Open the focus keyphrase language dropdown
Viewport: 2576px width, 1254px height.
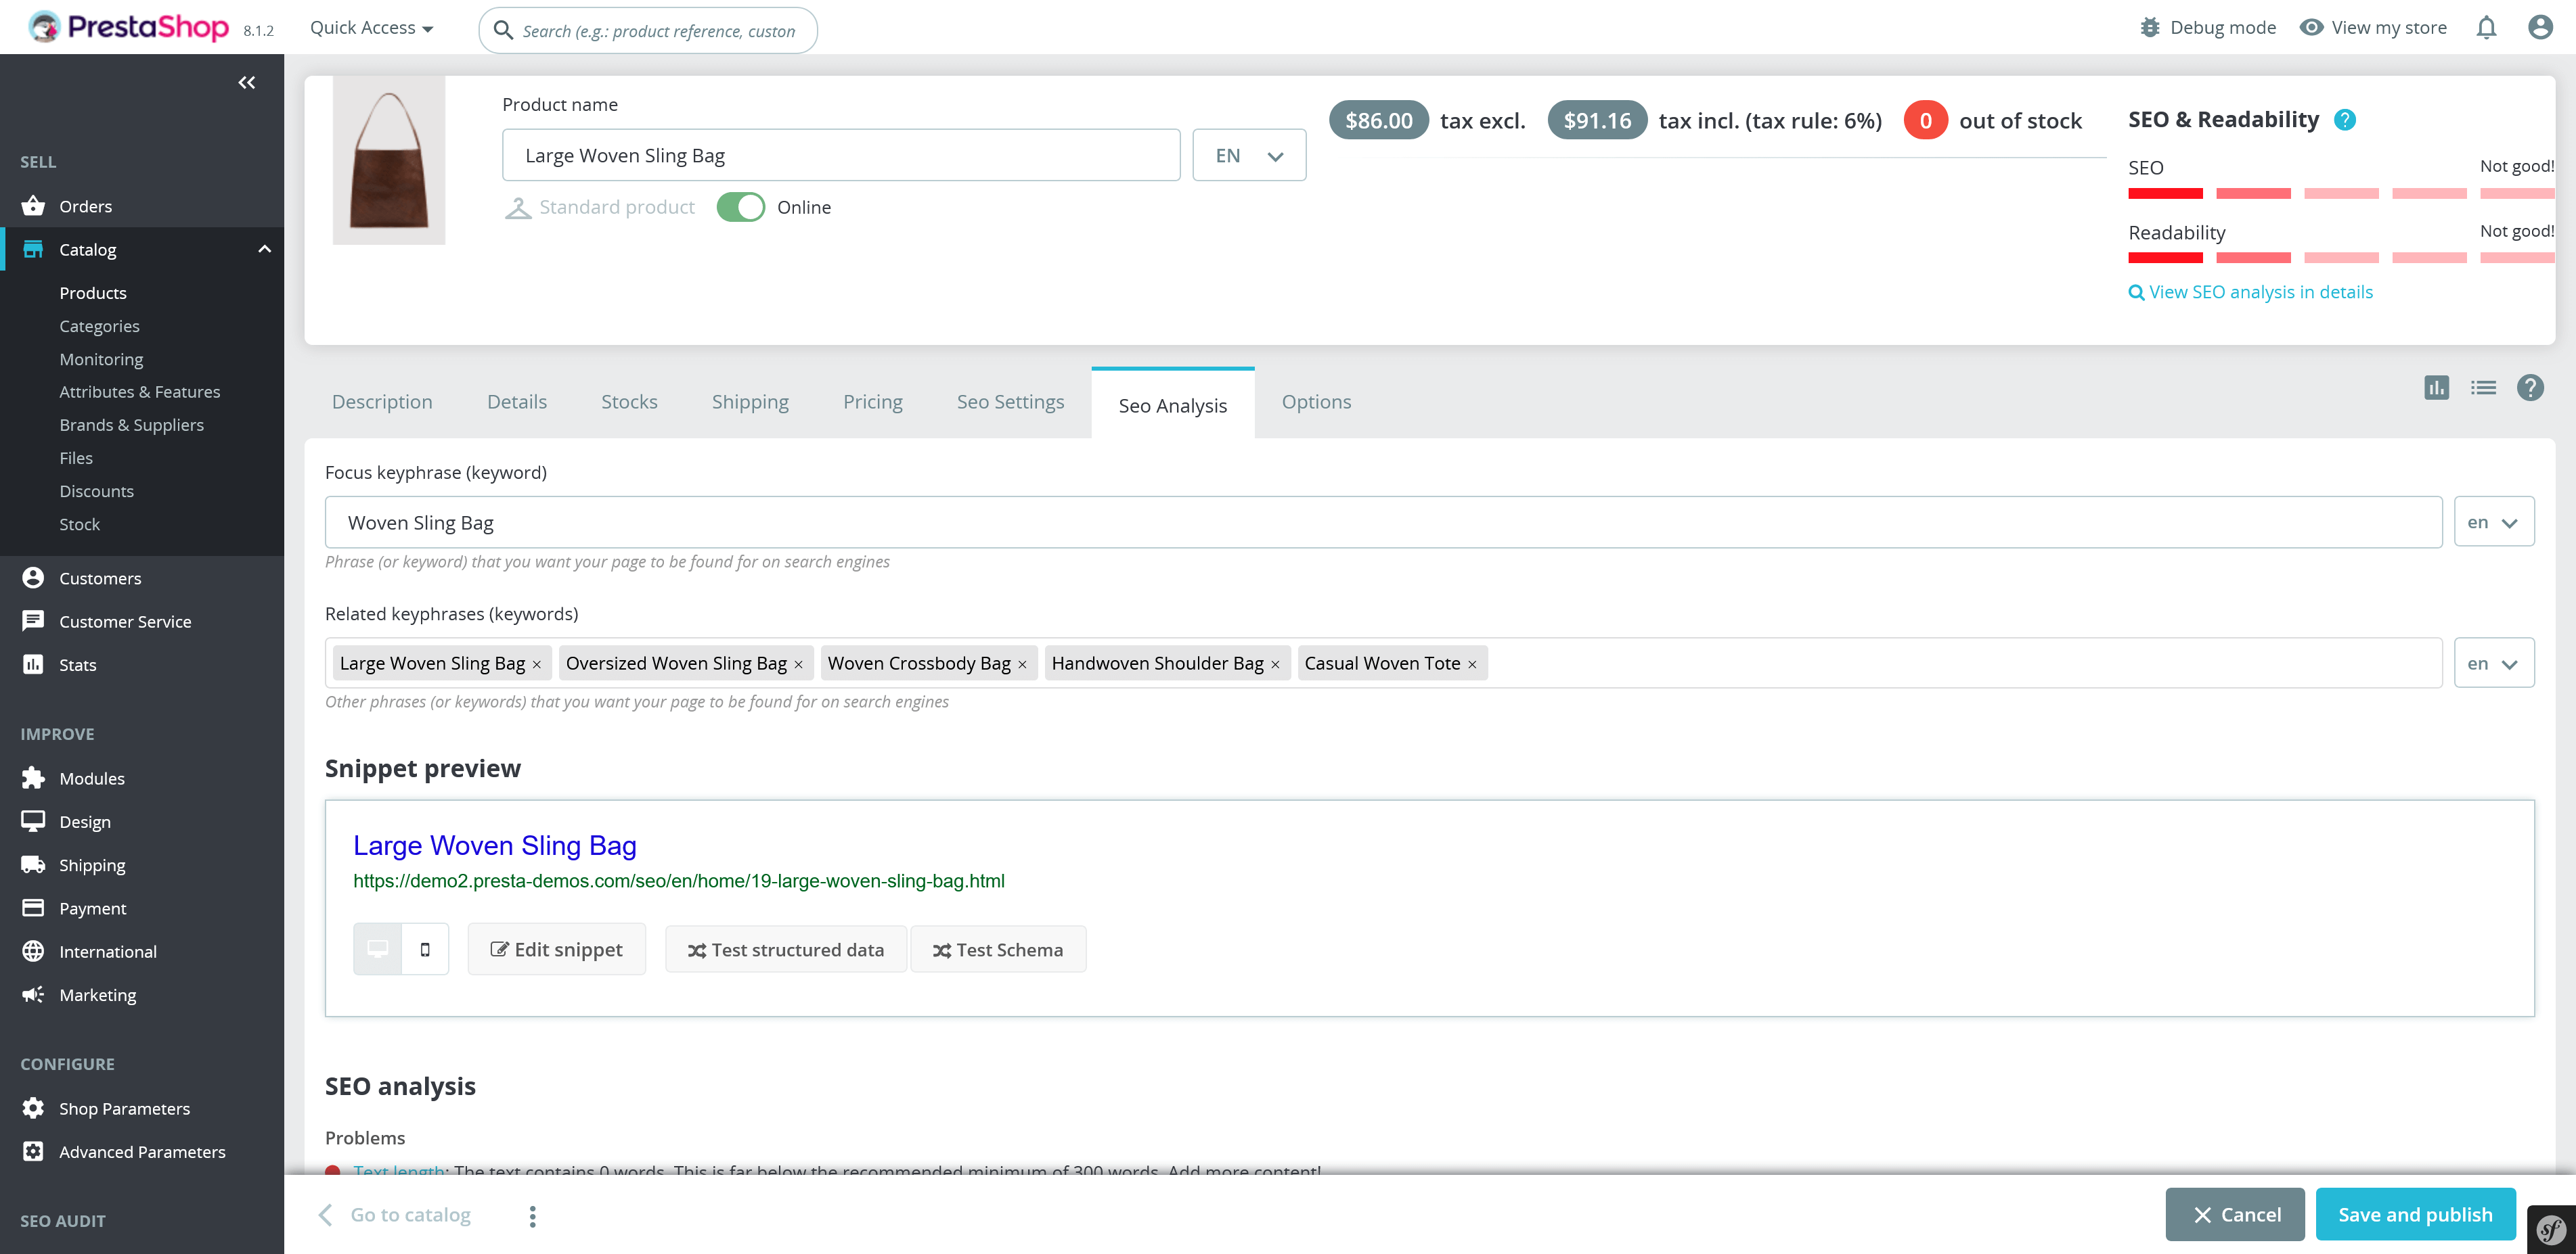(2494, 523)
